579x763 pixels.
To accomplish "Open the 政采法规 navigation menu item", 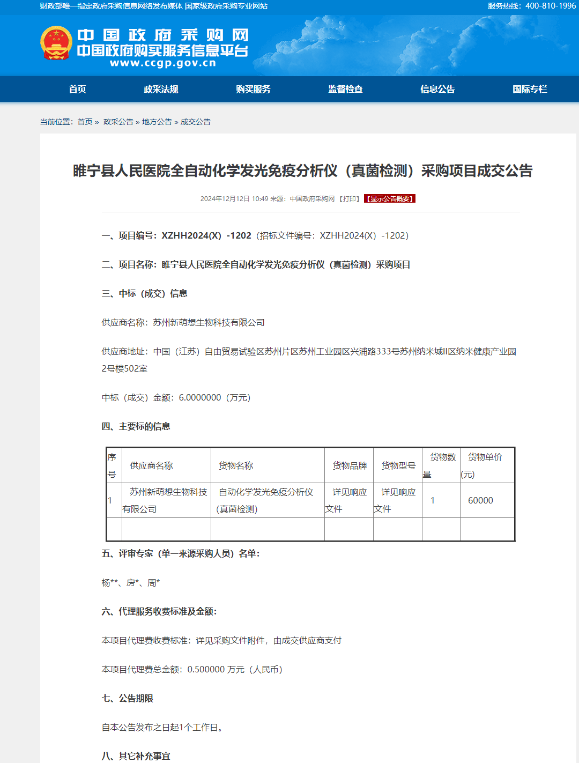I will [x=161, y=89].
